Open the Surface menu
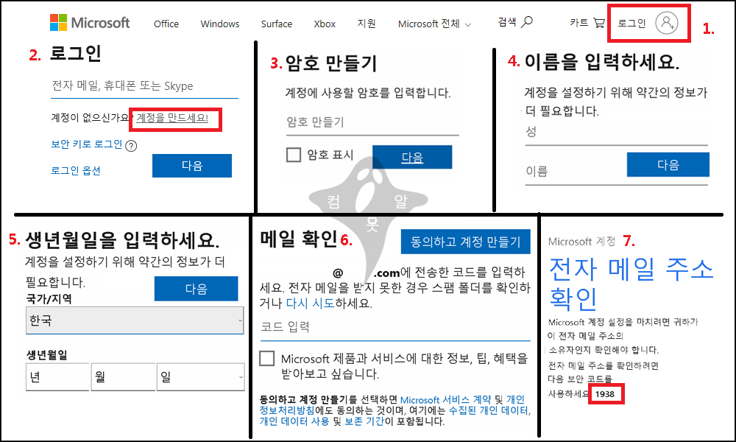The image size is (736, 442). tap(277, 24)
